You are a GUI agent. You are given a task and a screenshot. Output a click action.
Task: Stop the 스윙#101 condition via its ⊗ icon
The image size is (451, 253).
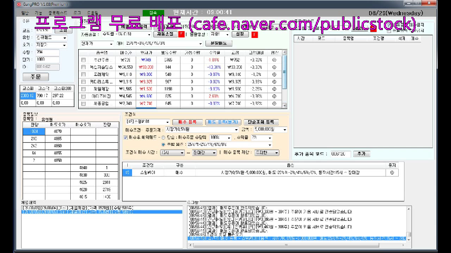(x=392, y=172)
